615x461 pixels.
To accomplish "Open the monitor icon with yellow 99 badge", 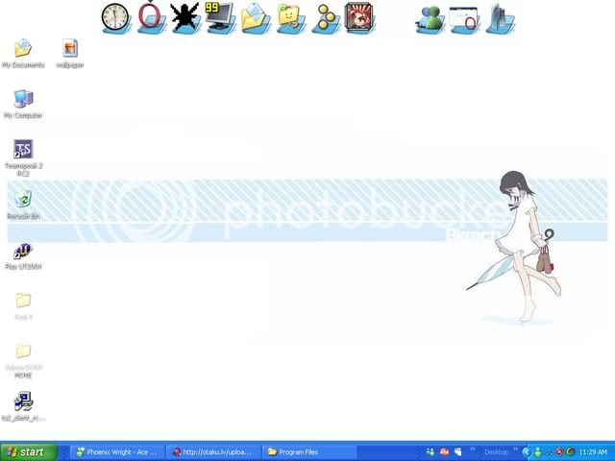I will pos(219,16).
